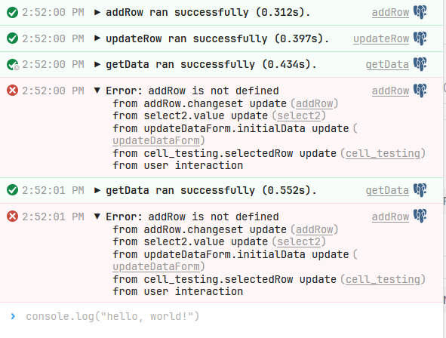Click red error icon on first addRow error
446x338 pixels.
pos(13,91)
